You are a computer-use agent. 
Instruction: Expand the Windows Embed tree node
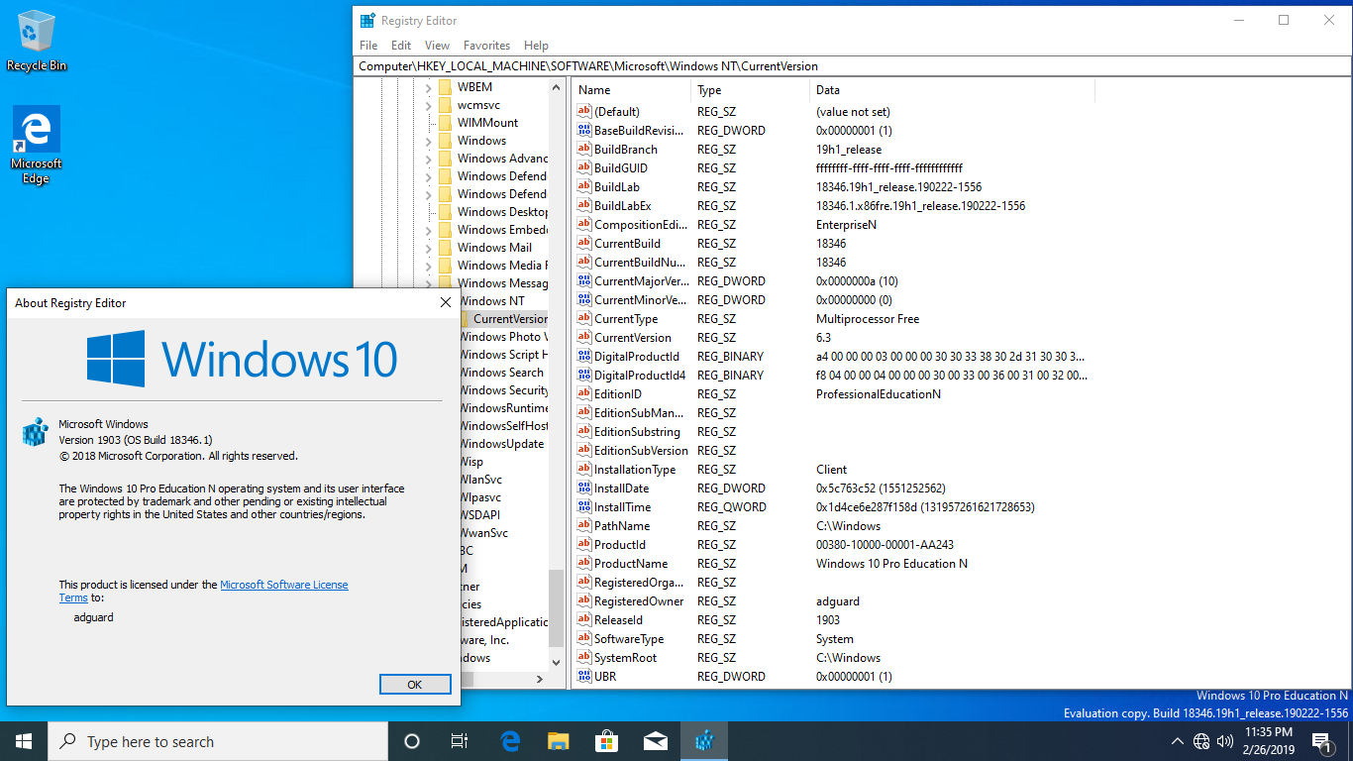429,230
